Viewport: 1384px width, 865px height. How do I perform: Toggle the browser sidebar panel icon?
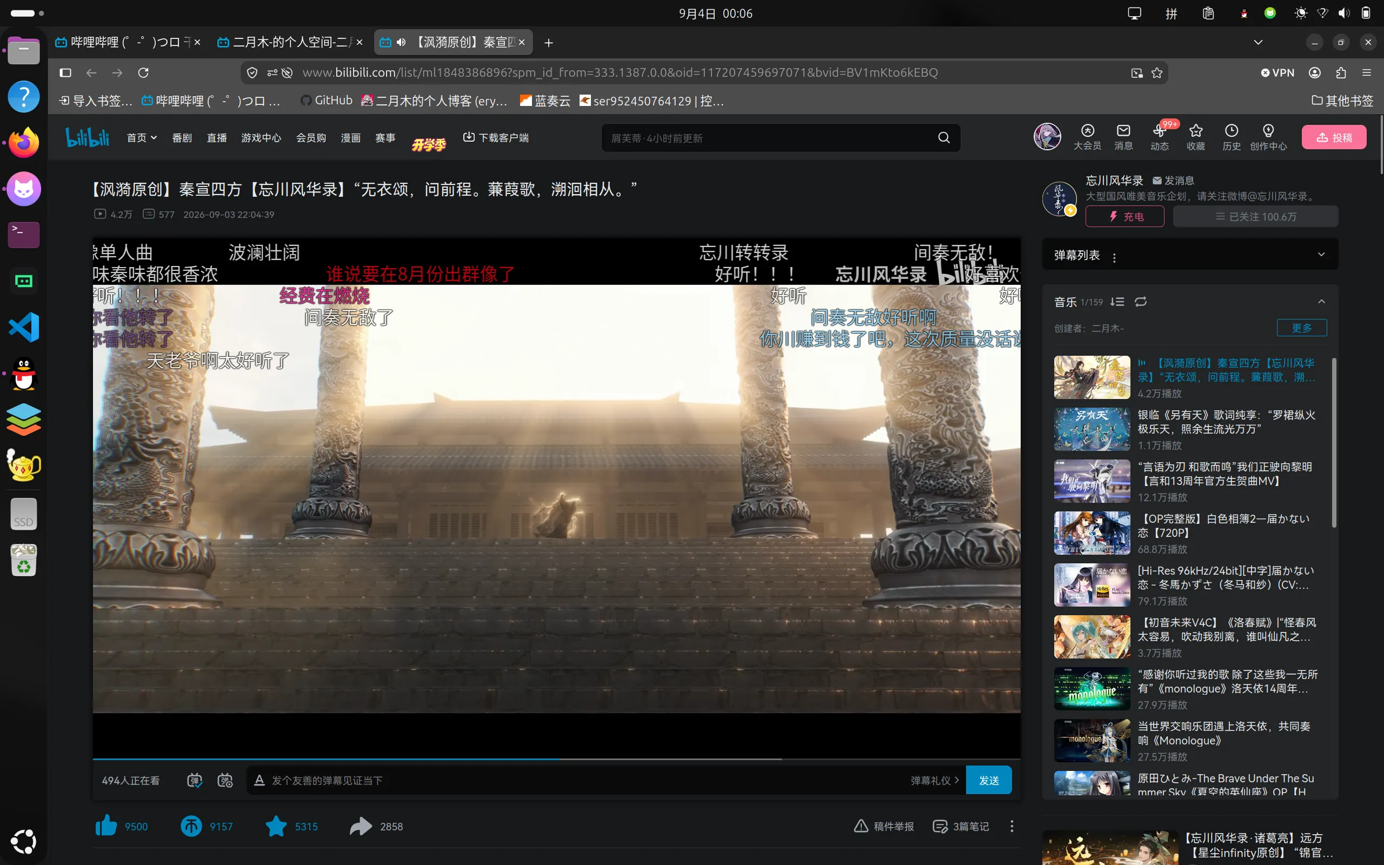coord(65,72)
